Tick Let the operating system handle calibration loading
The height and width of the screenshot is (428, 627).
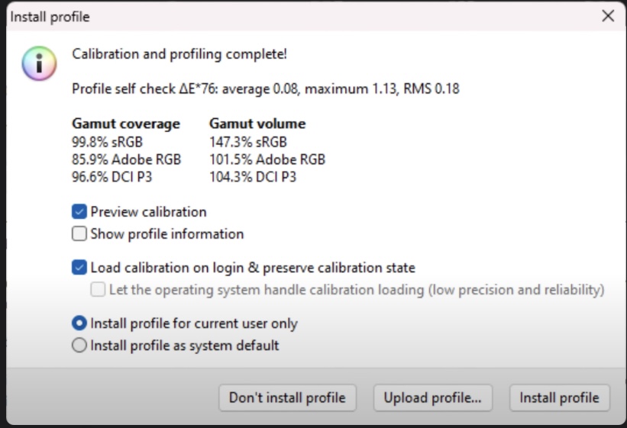tap(99, 290)
